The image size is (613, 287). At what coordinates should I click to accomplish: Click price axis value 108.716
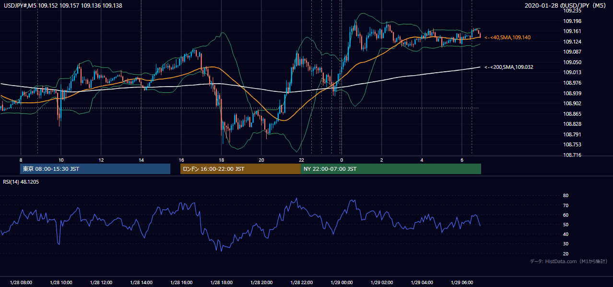[x=572, y=155]
